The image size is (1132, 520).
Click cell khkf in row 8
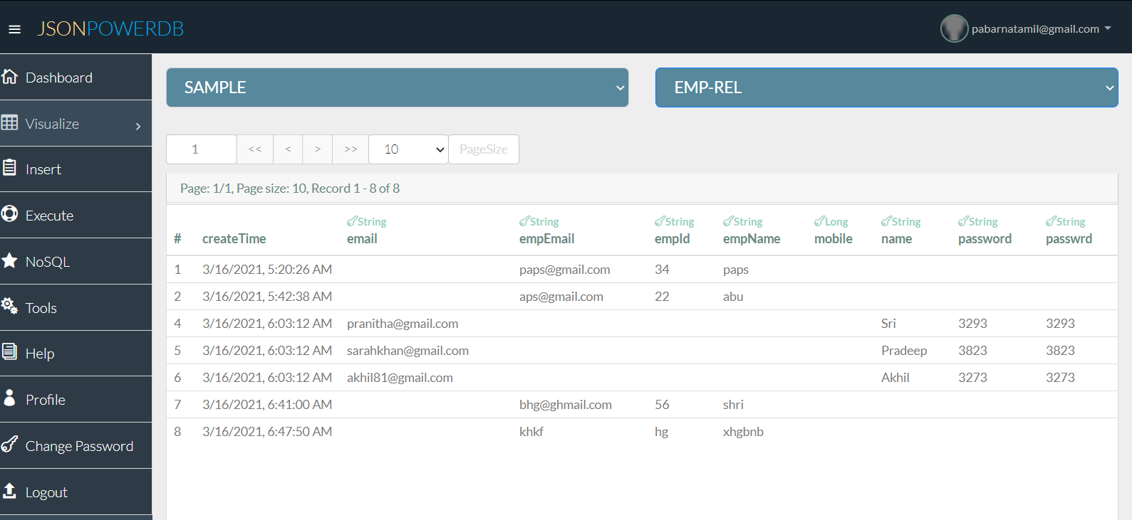pos(531,432)
